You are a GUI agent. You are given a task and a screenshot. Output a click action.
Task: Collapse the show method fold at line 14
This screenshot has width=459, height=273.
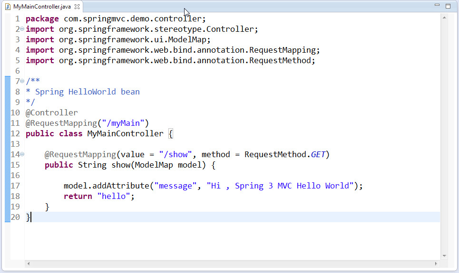click(x=22, y=154)
